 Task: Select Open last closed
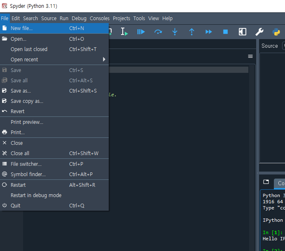tap(54, 49)
